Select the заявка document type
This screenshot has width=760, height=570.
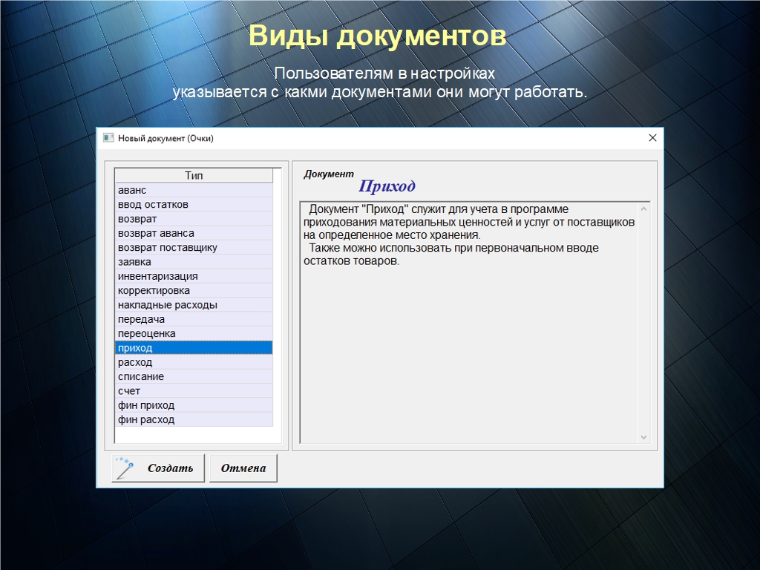[x=134, y=262]
